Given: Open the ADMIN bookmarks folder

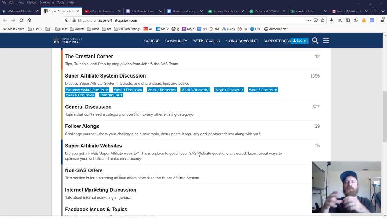Looking at the screenshot, I should point(35,29).
